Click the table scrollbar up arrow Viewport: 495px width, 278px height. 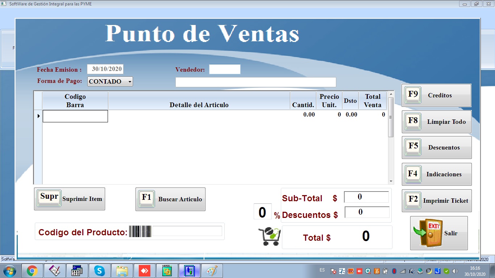pyautogui.click(x=391, y=94)
